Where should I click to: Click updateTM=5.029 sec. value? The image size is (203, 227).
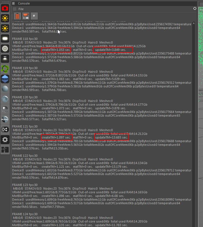coord(110,79)
